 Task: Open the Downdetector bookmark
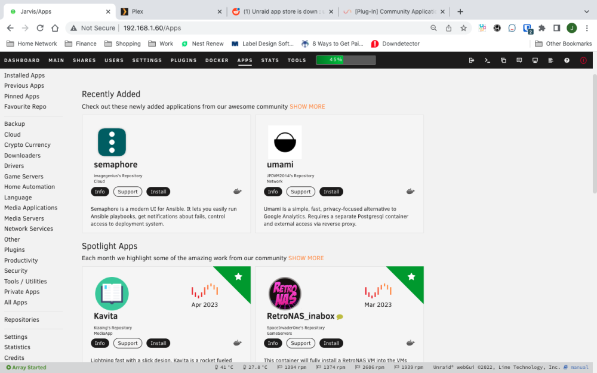click(x=396, y=44)
